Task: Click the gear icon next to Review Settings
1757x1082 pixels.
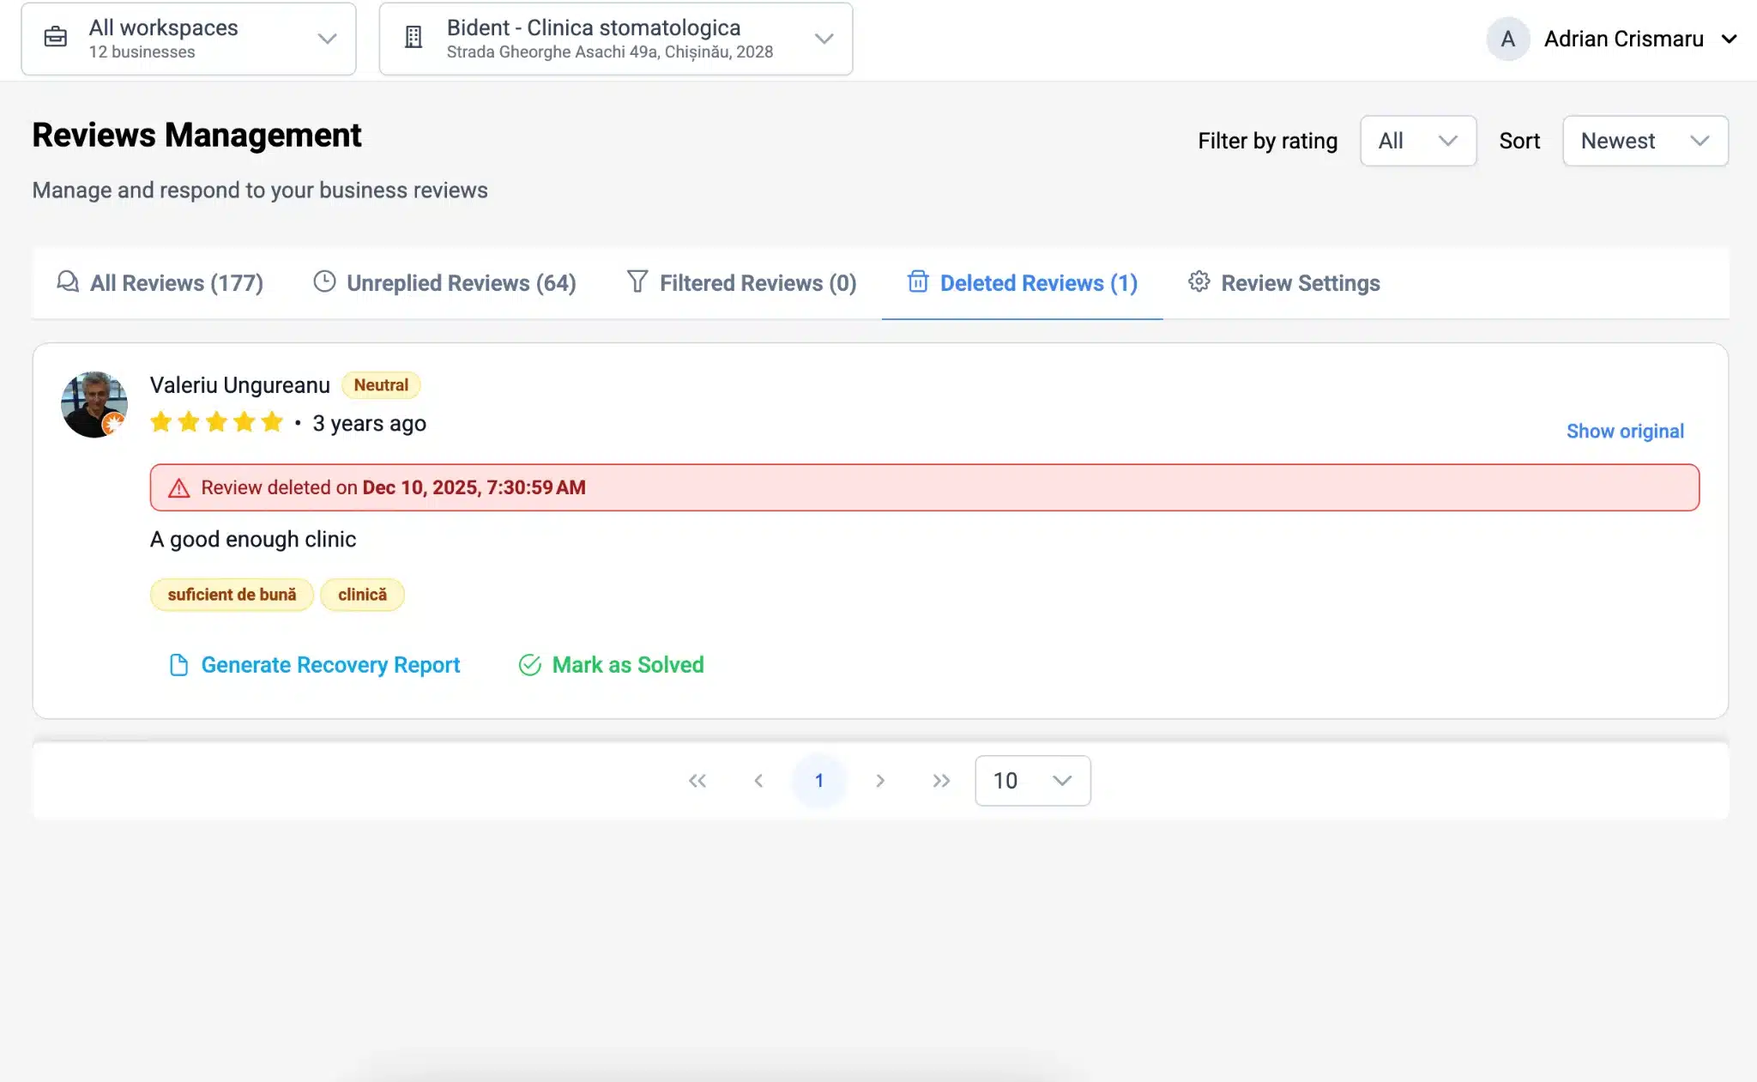Action: [1199, 282]
